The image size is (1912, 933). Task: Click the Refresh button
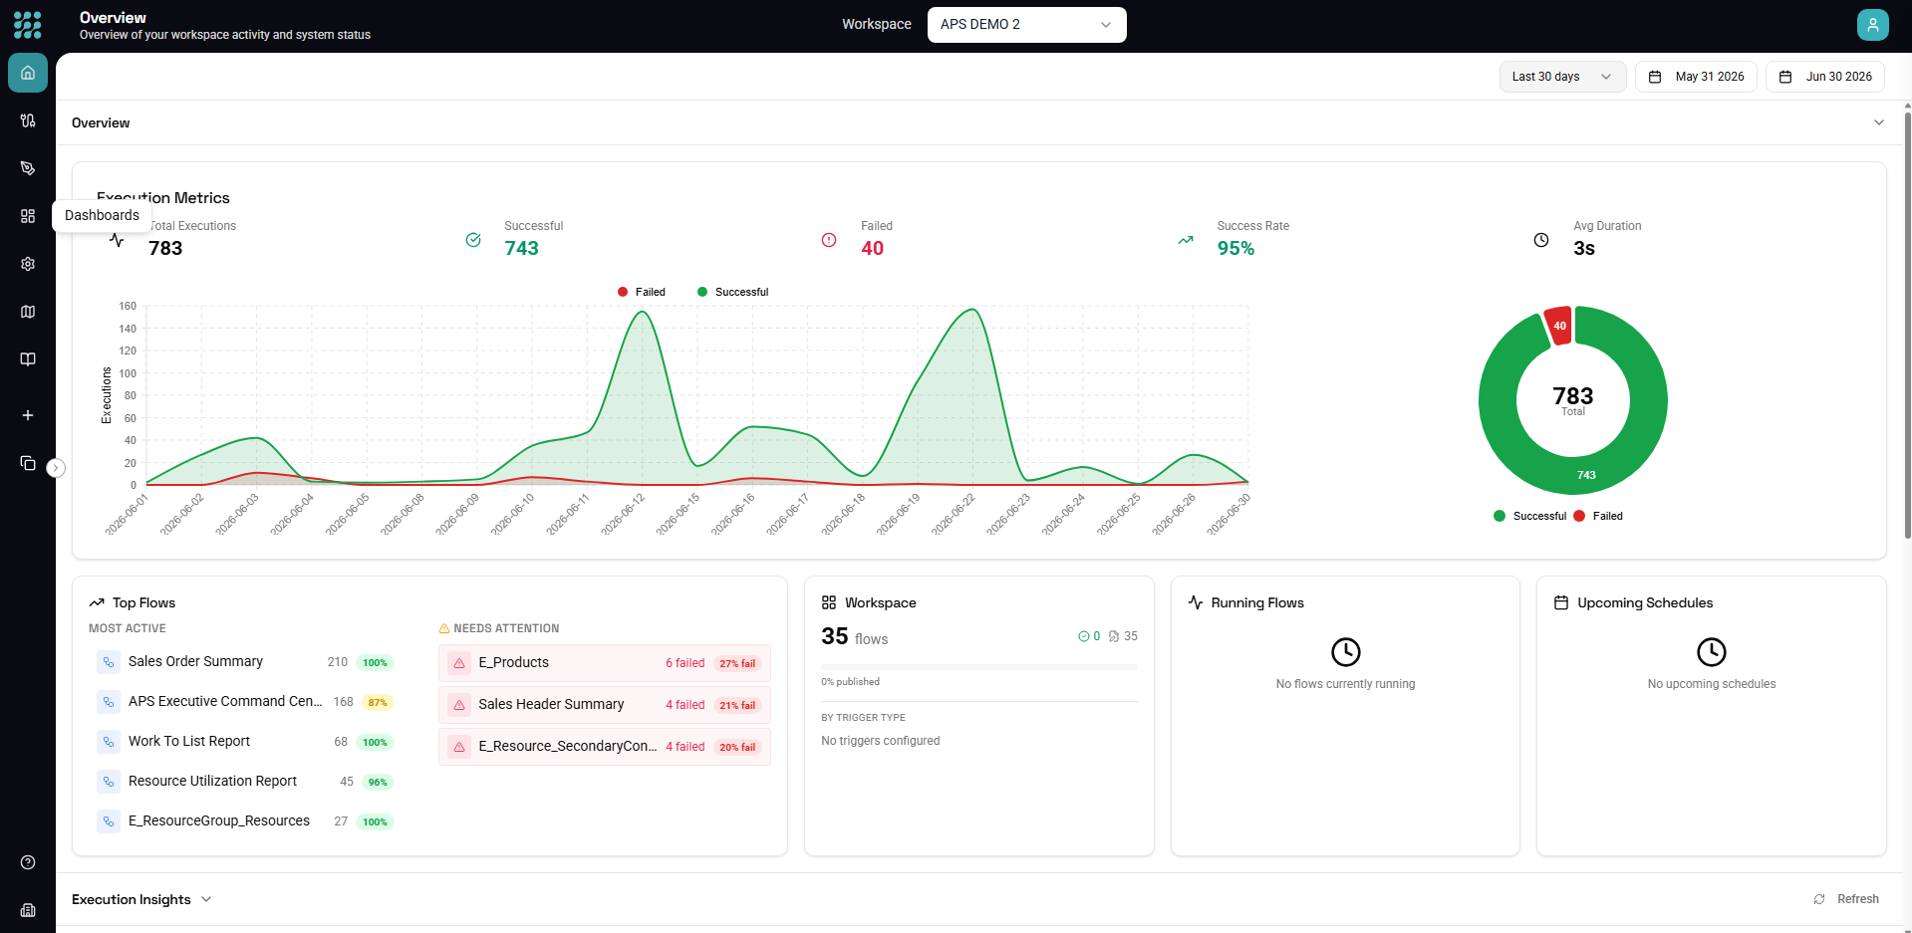tap(1846, 899)
